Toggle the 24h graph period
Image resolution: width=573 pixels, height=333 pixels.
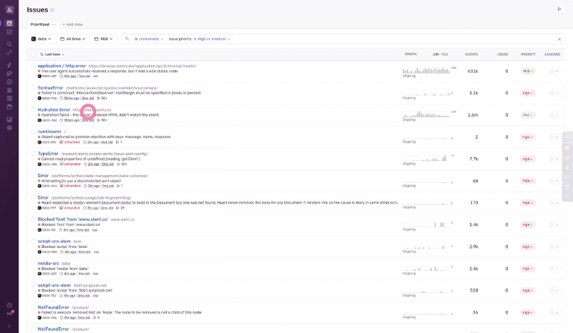tap(435, 54)
